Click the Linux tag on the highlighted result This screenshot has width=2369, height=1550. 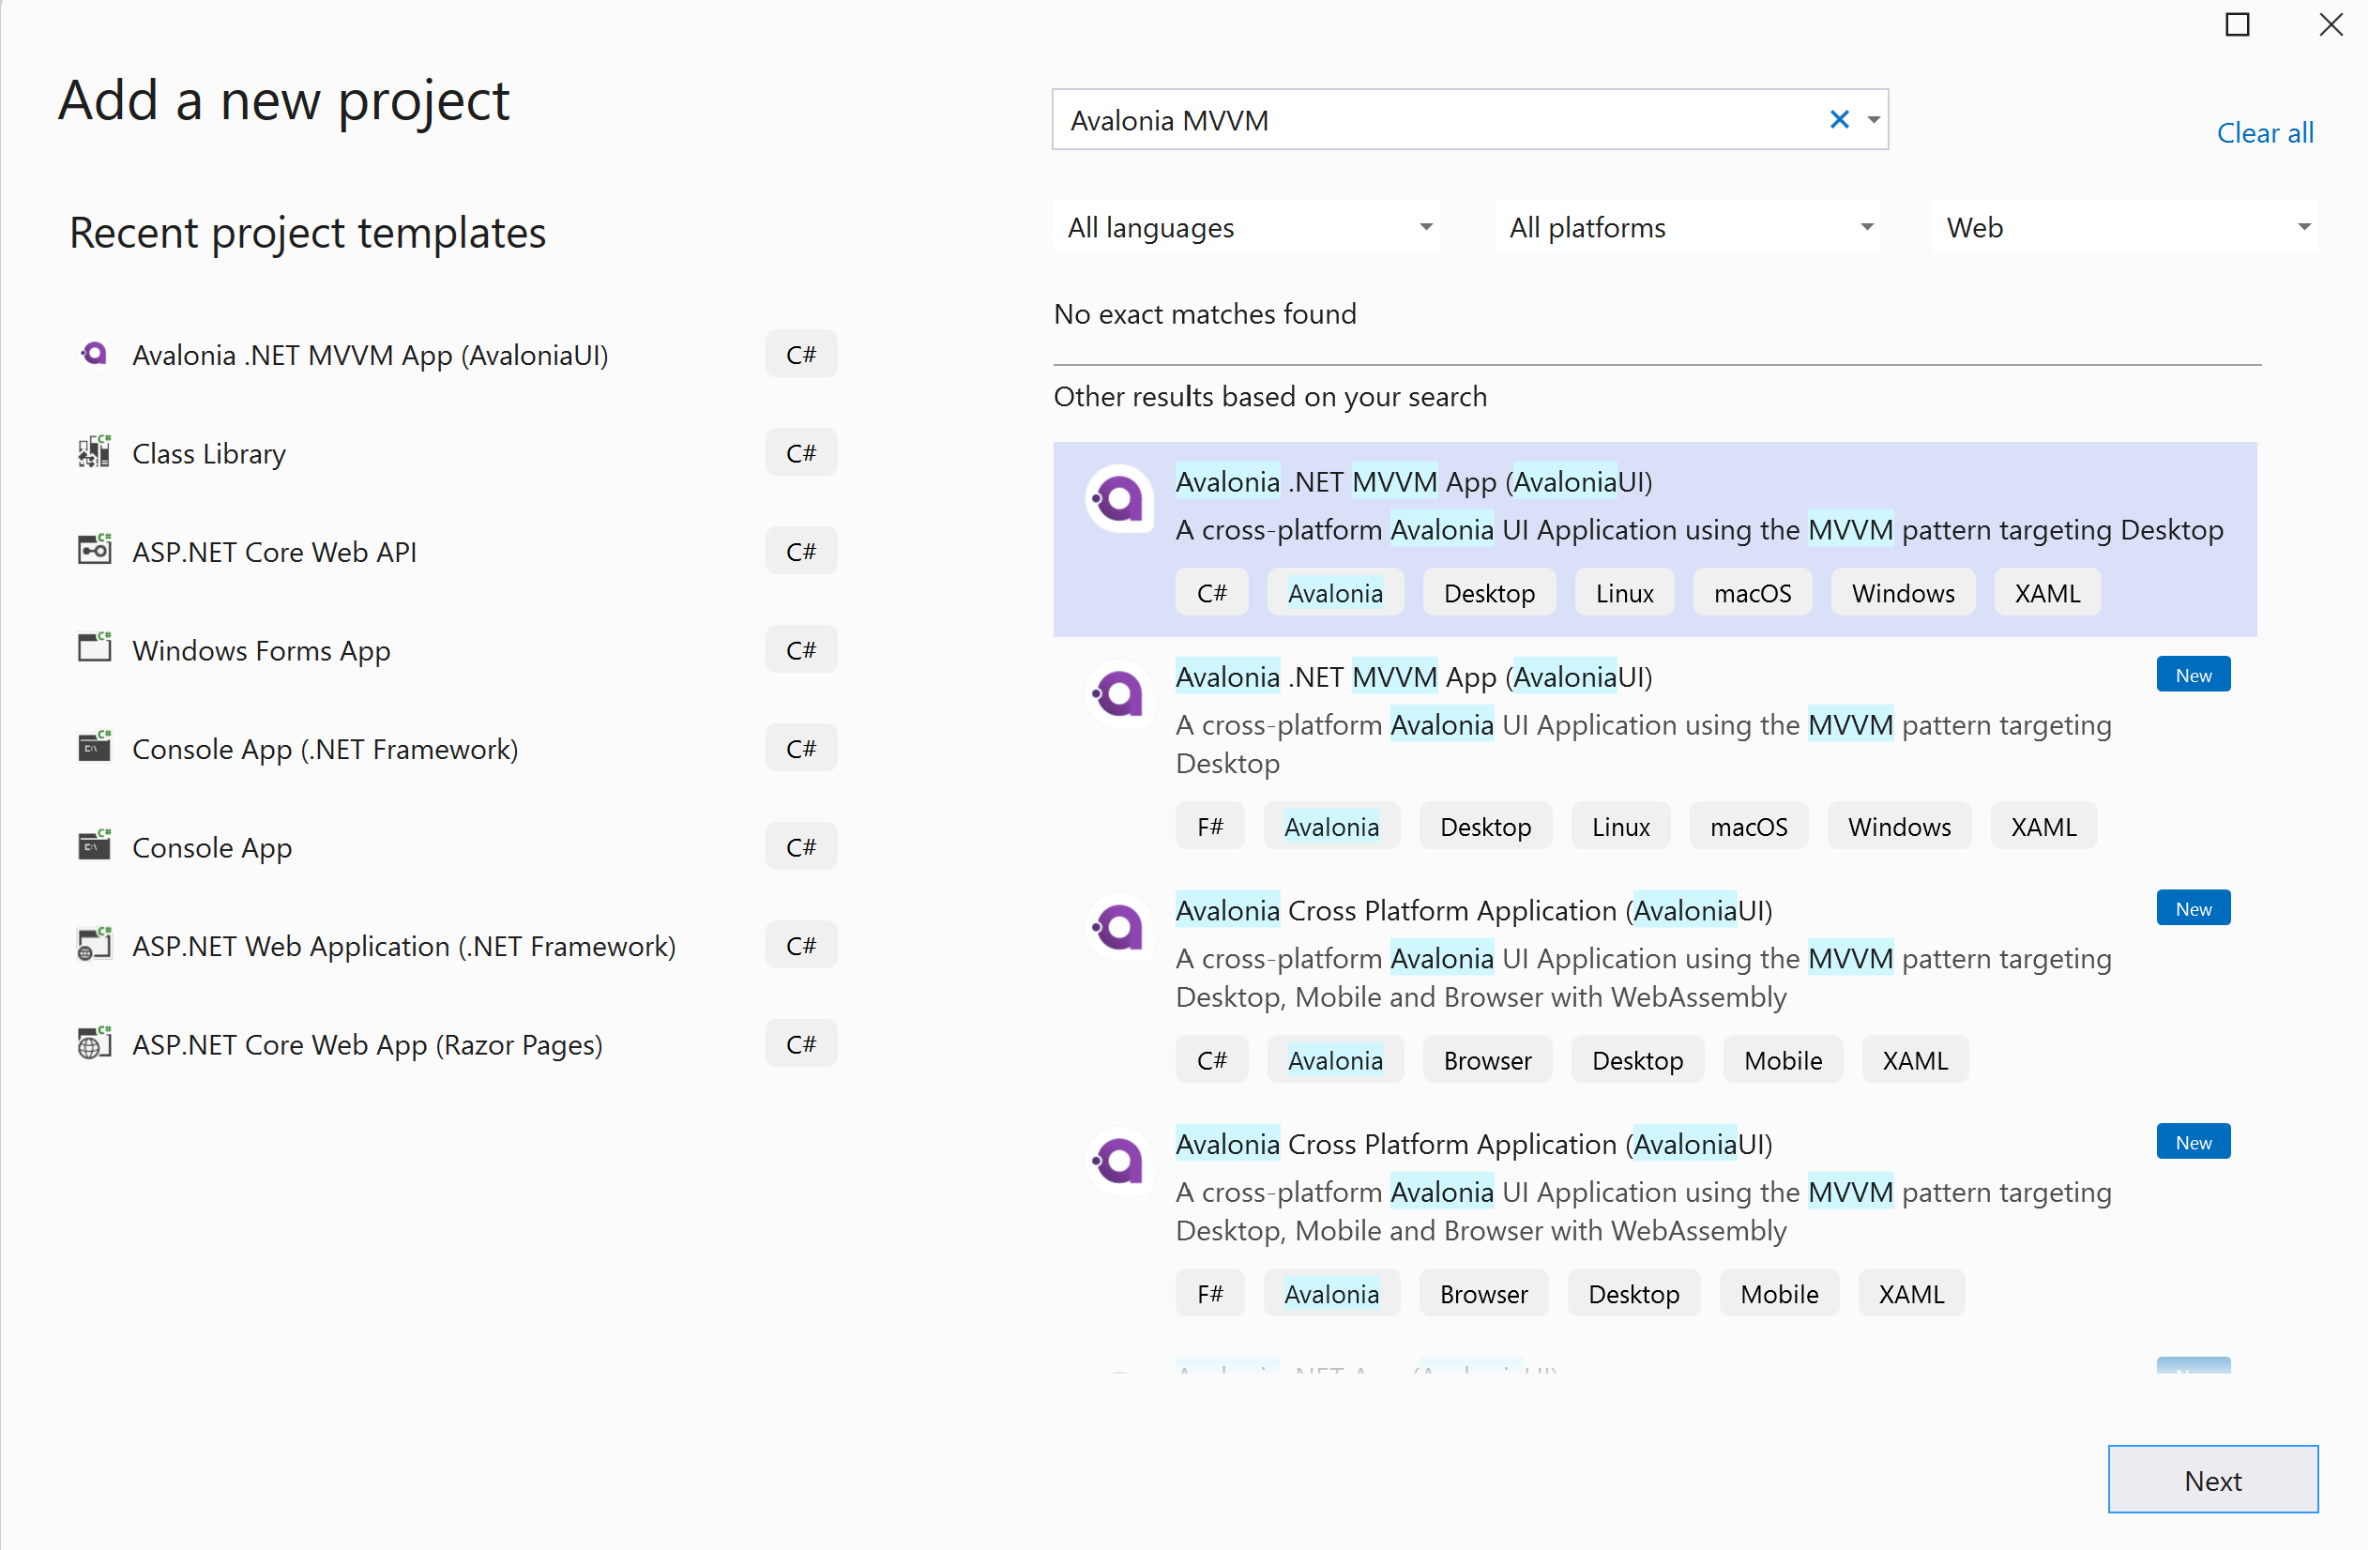1624,593
